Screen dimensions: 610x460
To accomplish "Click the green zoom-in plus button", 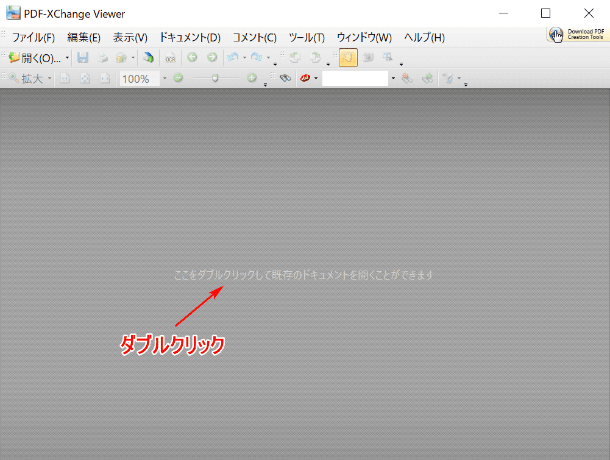I will pyautogui.click(x=252, y=78).
